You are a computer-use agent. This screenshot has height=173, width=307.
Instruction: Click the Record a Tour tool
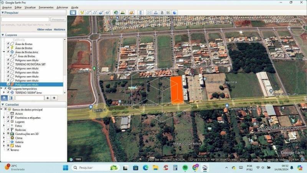107,13
